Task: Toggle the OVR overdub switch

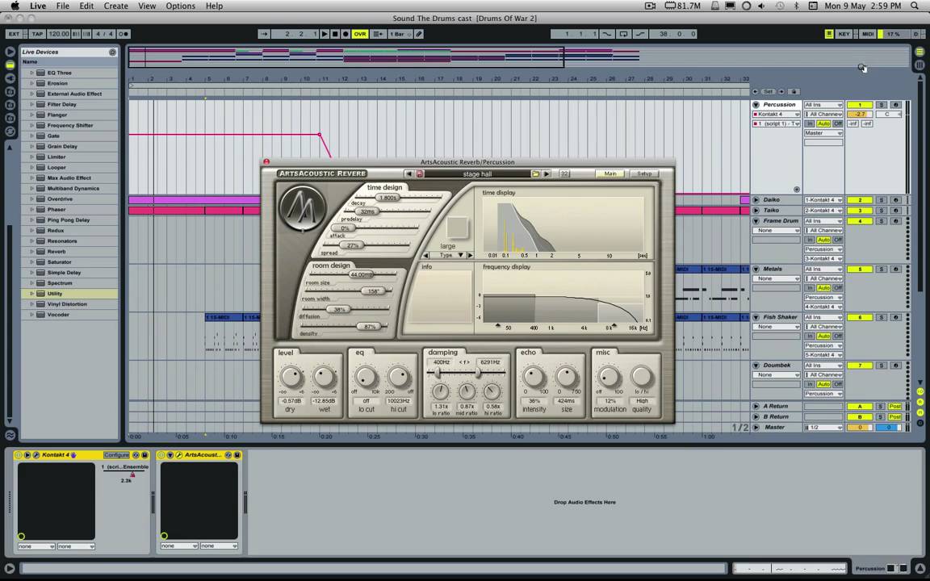Action: (360, 34)
